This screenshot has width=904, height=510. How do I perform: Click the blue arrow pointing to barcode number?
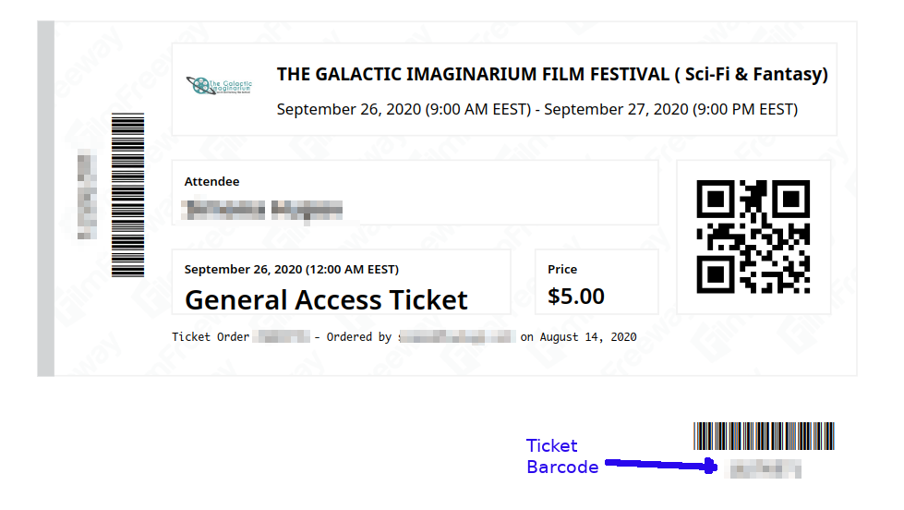tap(660, 464)
